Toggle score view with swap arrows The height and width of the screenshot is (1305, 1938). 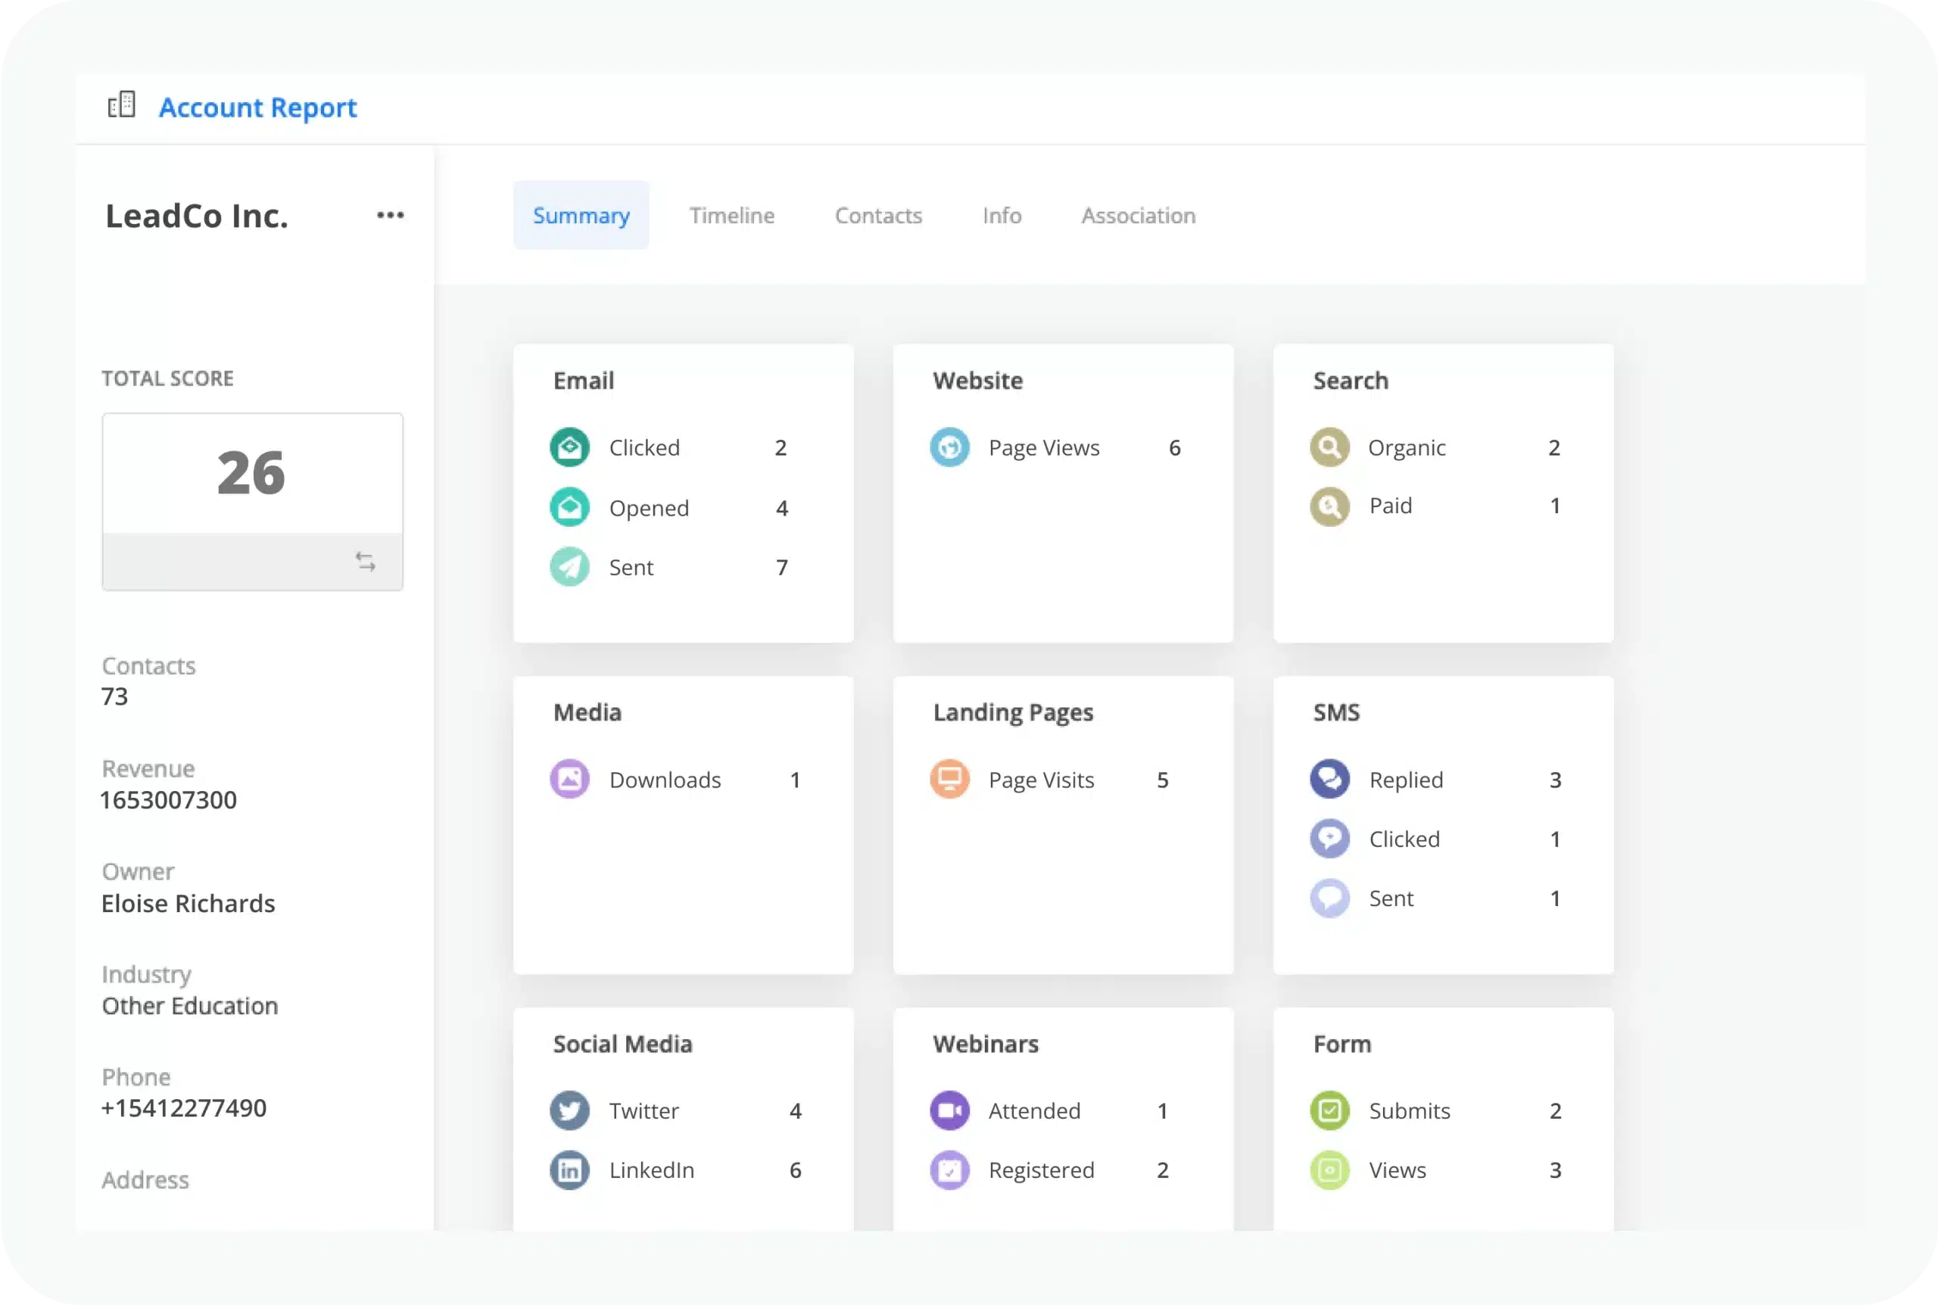[x=366, y=562]
